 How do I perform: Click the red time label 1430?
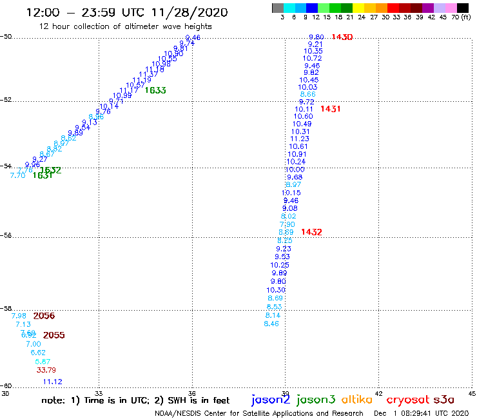coord(342,37)
